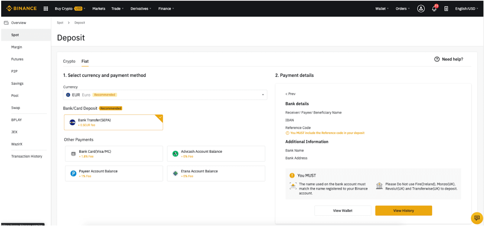Click the bank building icon in notice
The height and width of the screenshot is (226, 484).
[379, 186]
